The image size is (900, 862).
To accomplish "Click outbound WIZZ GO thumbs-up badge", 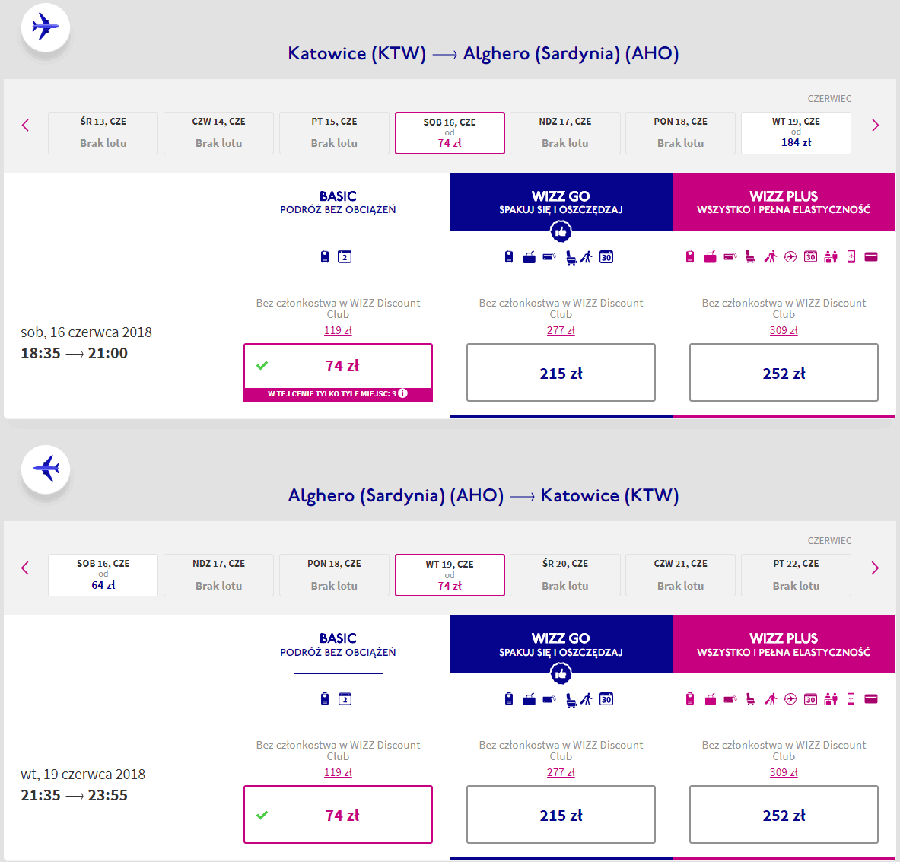I will click(x=561, y=231).
